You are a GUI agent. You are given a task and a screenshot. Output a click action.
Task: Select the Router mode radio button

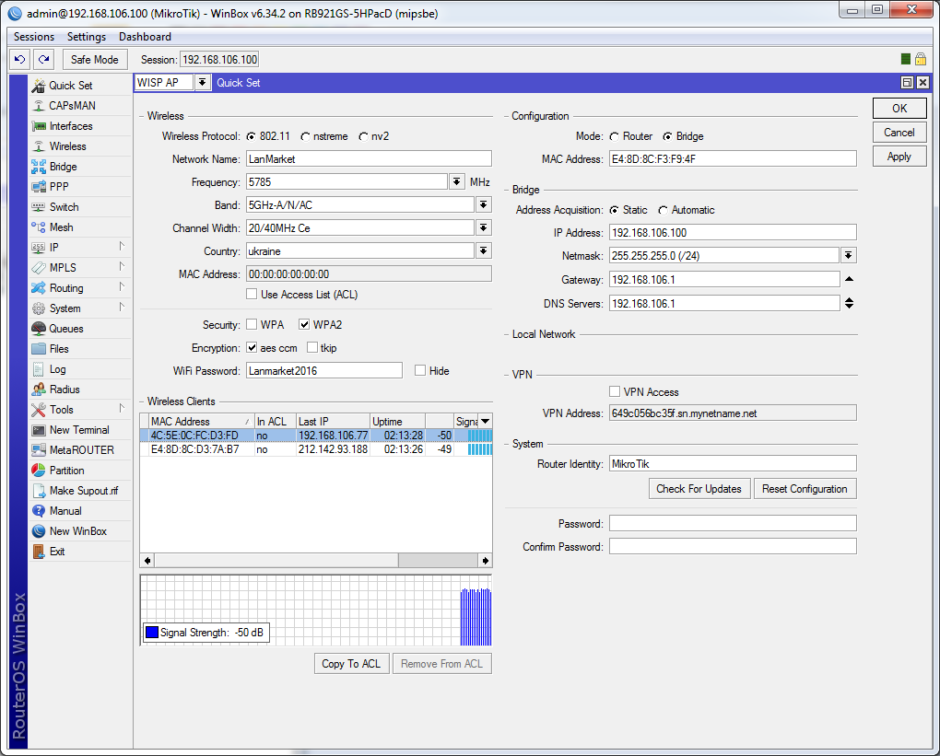click(x=614, y=136)
